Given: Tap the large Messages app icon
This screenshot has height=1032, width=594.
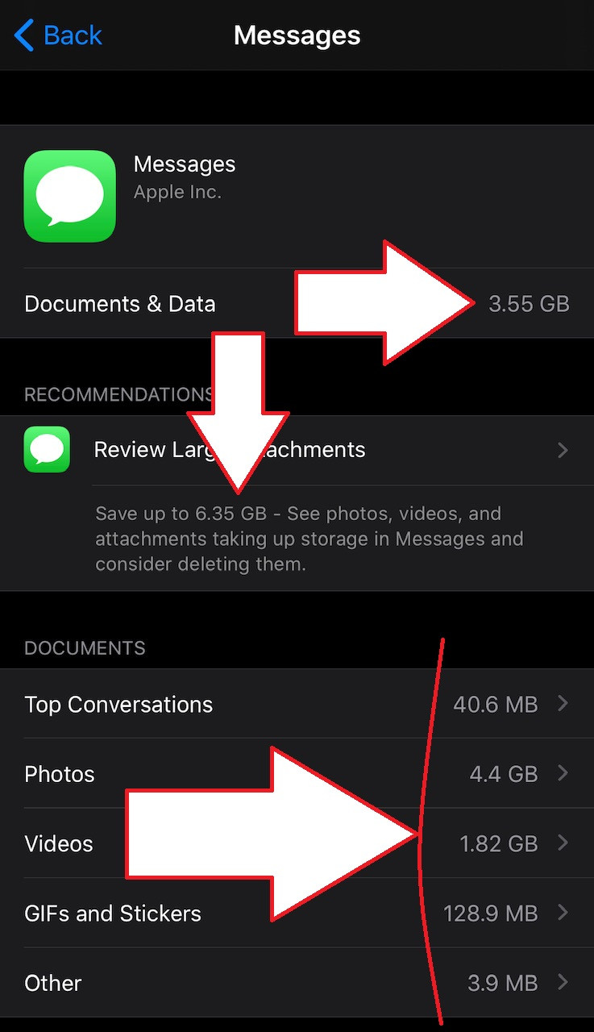Looking at the screenshot, I should pos(70,196).
